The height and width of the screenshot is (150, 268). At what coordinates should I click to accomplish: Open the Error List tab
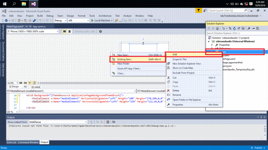coord(12,142)
